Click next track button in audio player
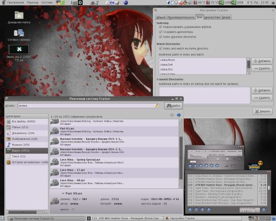The image size is (276, 221). tap(211, 166)
